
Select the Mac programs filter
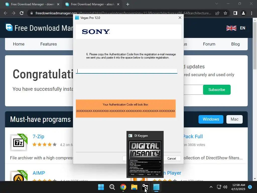[234, 119]
